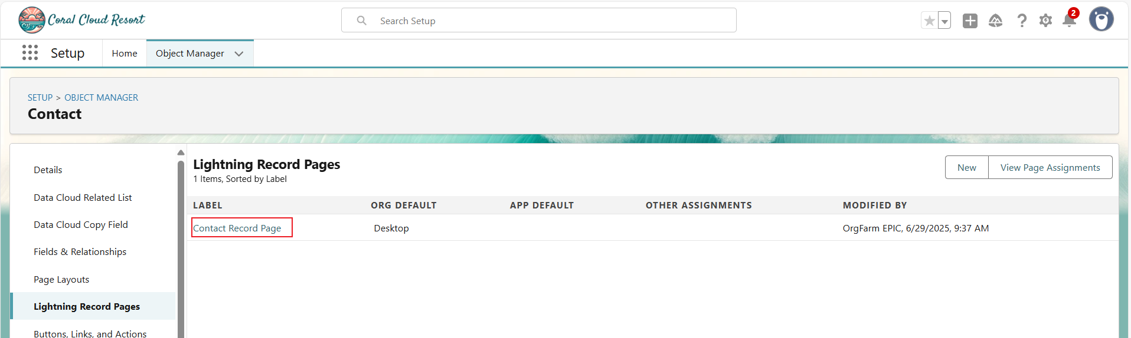Click the APP DEFAULT column header
The width and height of the screenshot is (1131, 338).
pyautogui.click(x=542, y=206)
